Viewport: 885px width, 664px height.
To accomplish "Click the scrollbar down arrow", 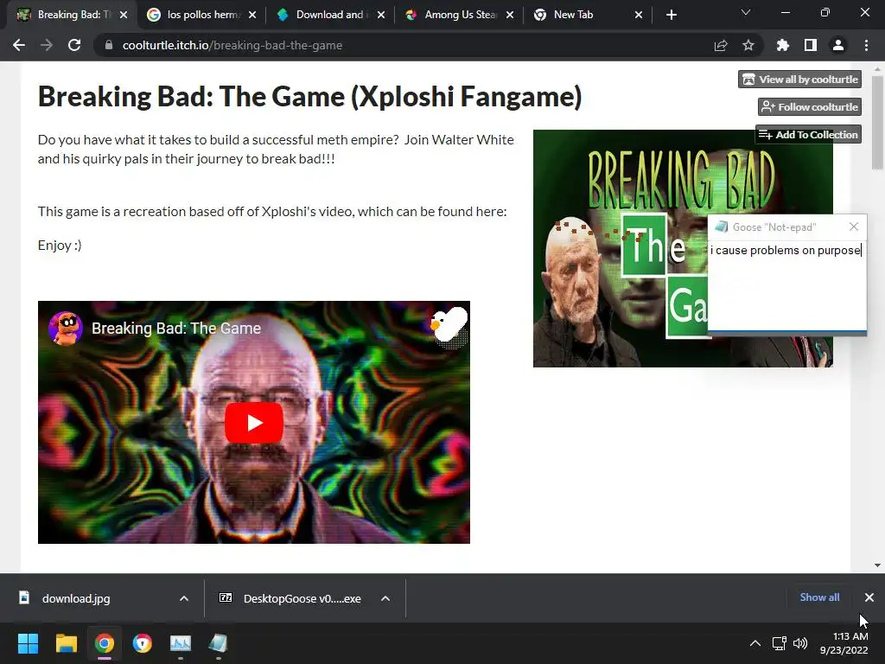I will tap(877, 565).
